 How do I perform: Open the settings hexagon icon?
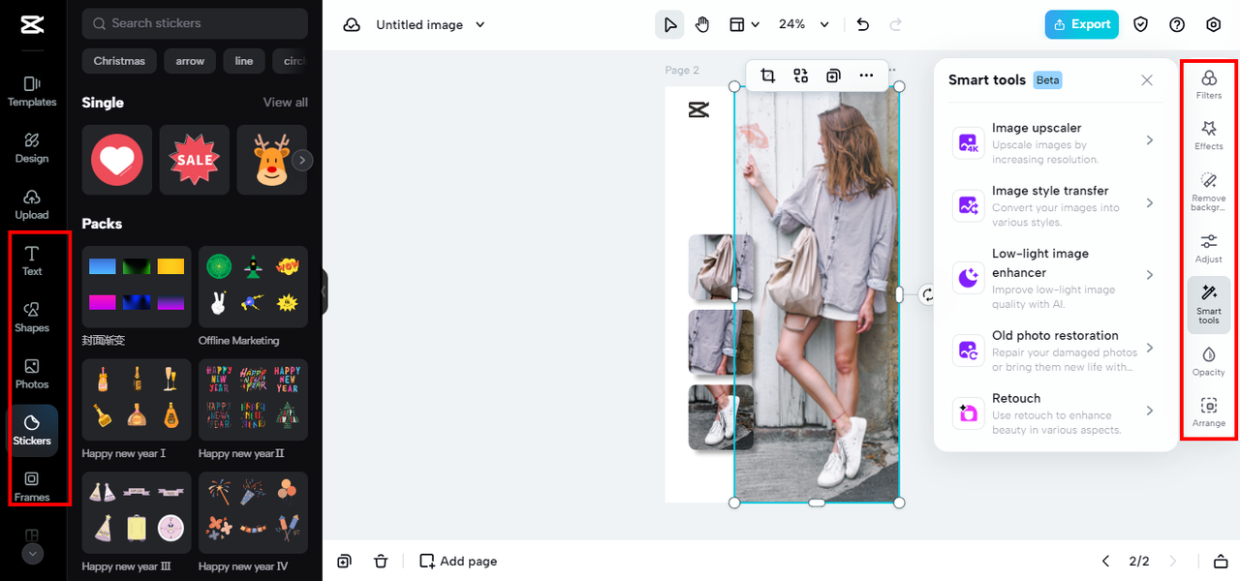tap(1214, 24)
